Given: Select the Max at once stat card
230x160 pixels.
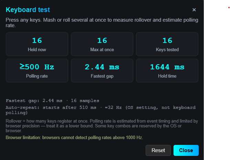Looking at the screenshot, I should (x=102, y=44).
